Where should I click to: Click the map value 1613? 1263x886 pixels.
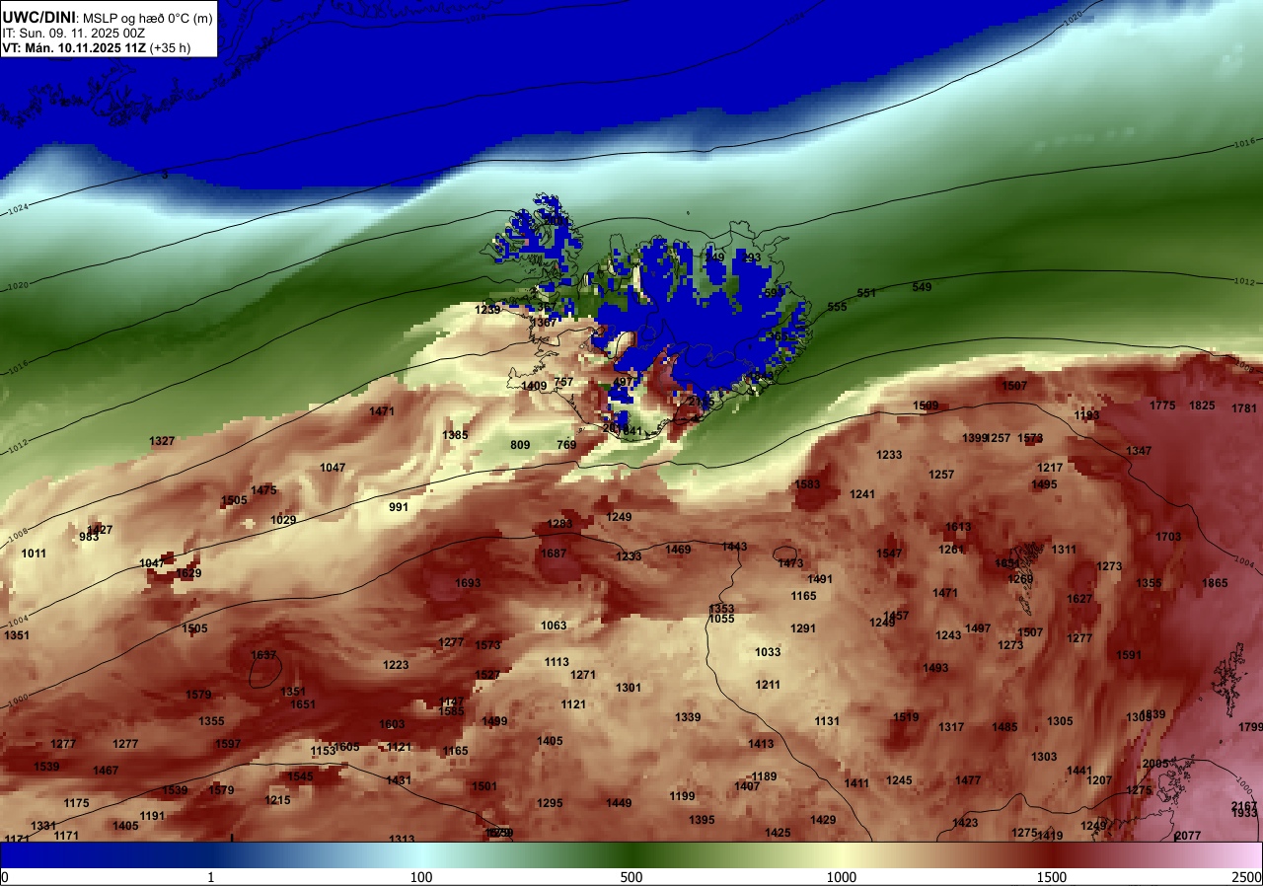(x=958, y=527)
